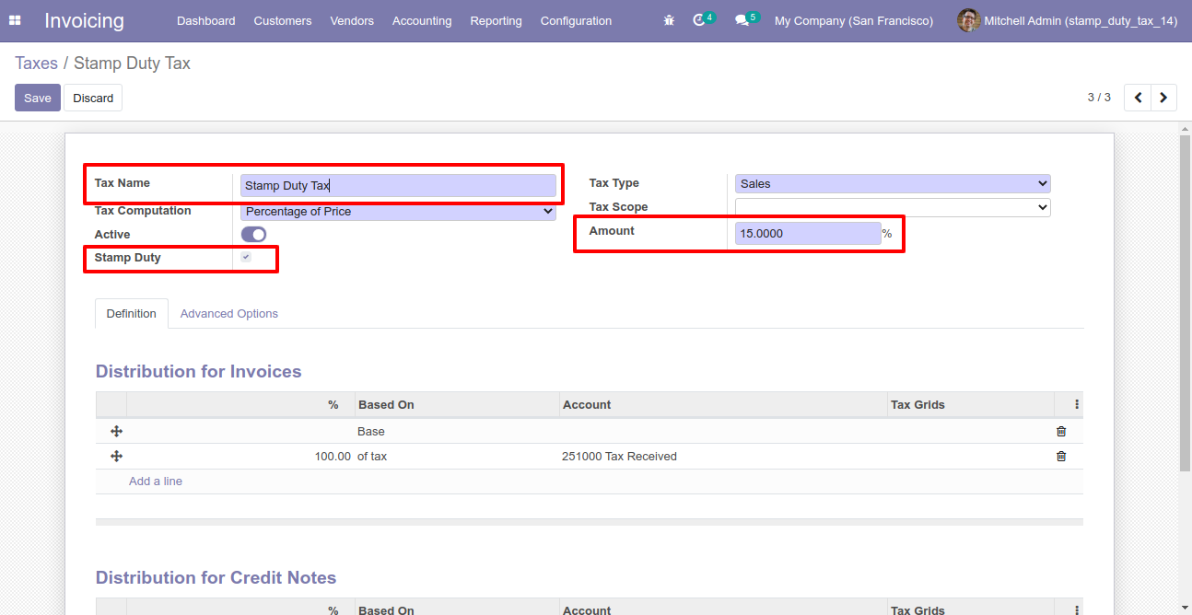Click the Tax Name input field
The image size is (1192, 615).
coord(398,185)
